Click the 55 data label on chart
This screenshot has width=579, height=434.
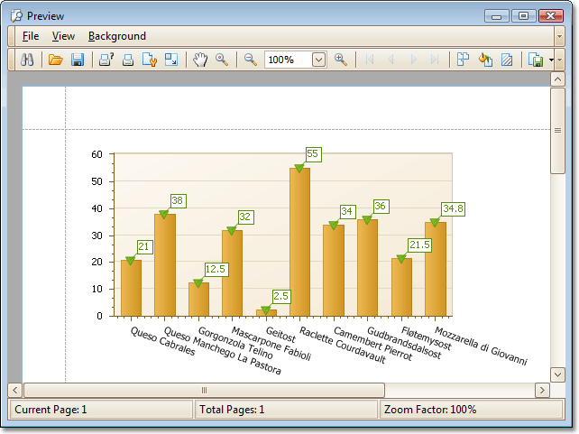[312, 154]
